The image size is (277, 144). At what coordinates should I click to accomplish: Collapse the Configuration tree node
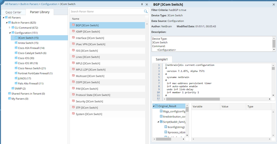click(10, 33)
